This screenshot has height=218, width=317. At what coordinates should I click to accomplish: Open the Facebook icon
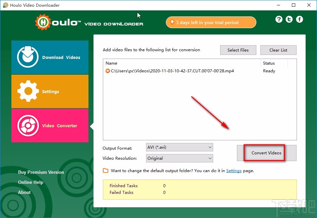coord(299,19)
